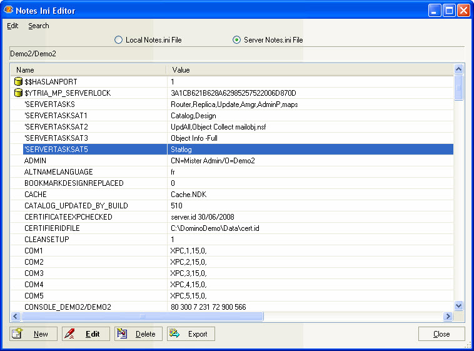The height and width of the screenshot is (351, 474).
Task: Click the New button's document icon
Action: (x=18, y=333)
